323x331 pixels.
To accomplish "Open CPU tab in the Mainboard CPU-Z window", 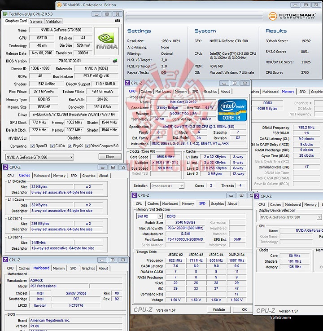I will pyautogui.click(x=10, y=268).
